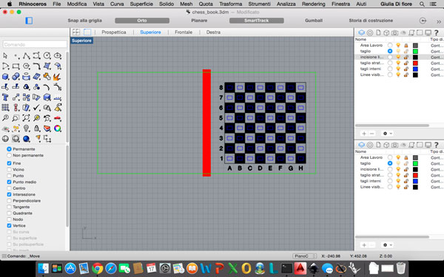Open Finder from the Dock
Image resolution: width=444 pixels, height=277 pixels.
tap(44, 268)
